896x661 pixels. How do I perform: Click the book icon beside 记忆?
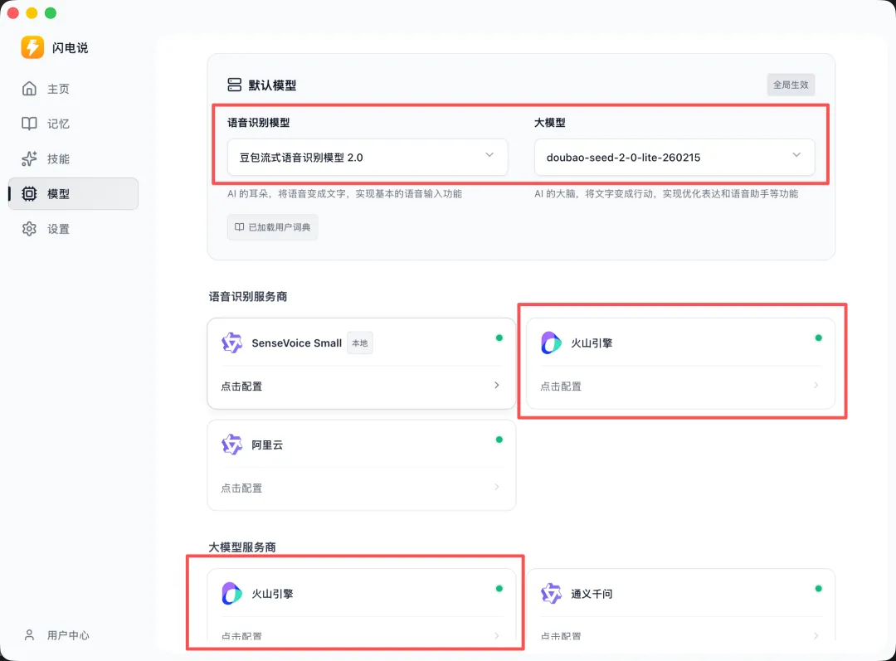[x=29, y=124]
